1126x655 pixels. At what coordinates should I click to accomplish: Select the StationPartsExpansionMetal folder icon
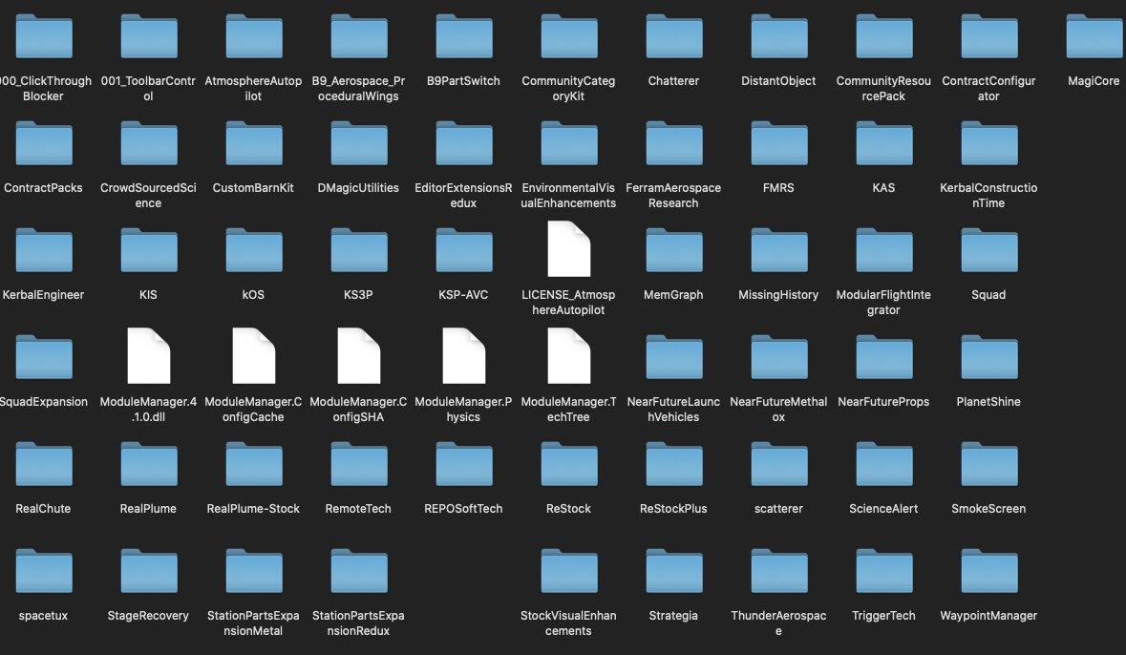pyautogui.click(x=253, y=571)
